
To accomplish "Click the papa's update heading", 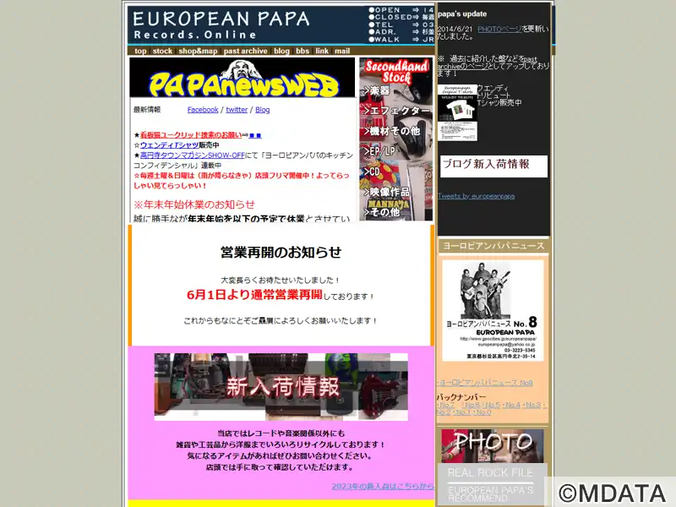I will point(462,14).
